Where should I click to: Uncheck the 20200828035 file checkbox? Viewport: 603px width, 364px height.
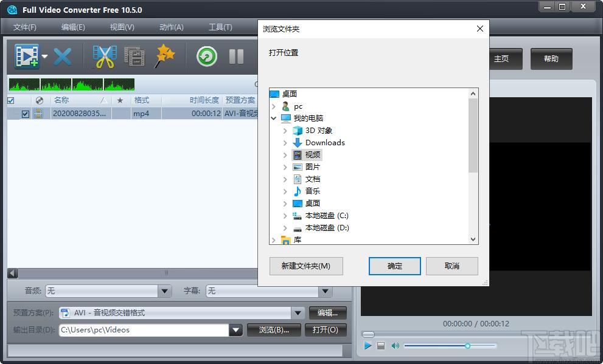point(26,114)
